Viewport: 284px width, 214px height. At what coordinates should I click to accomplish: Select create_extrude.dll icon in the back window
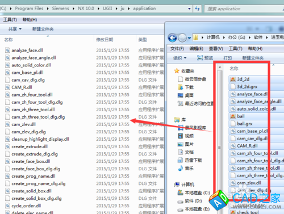pyautogui.click(x=7, y=146)
